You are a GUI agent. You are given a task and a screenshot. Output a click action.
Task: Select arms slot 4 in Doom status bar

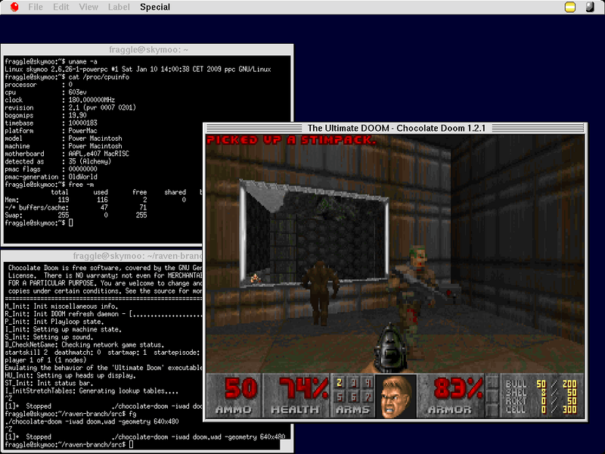click(368, 383)
